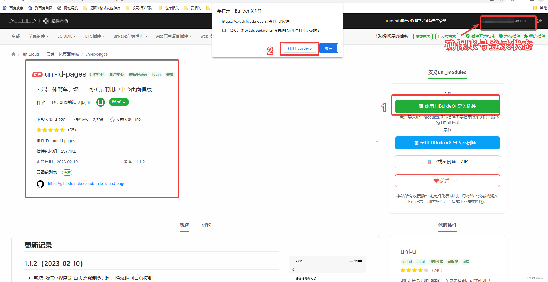Image resolution: width=548 pixels, height=282 pixels.
Task: Click 取消 button in dialog
Action: click(x=329, y=48)
